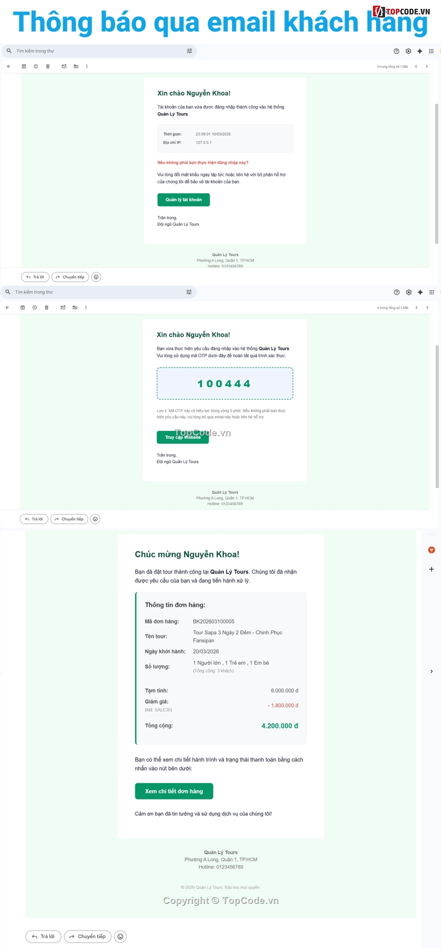The height and width of the screenshot is (948, 441).
Task: Click the 'Quản lý tài khoản' button
Action: [183, 200]
